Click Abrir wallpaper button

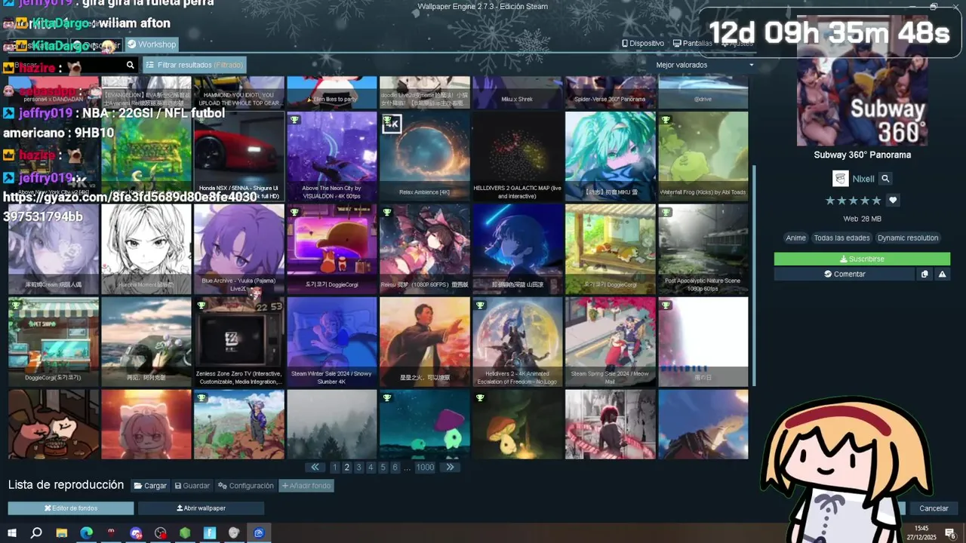202,508
